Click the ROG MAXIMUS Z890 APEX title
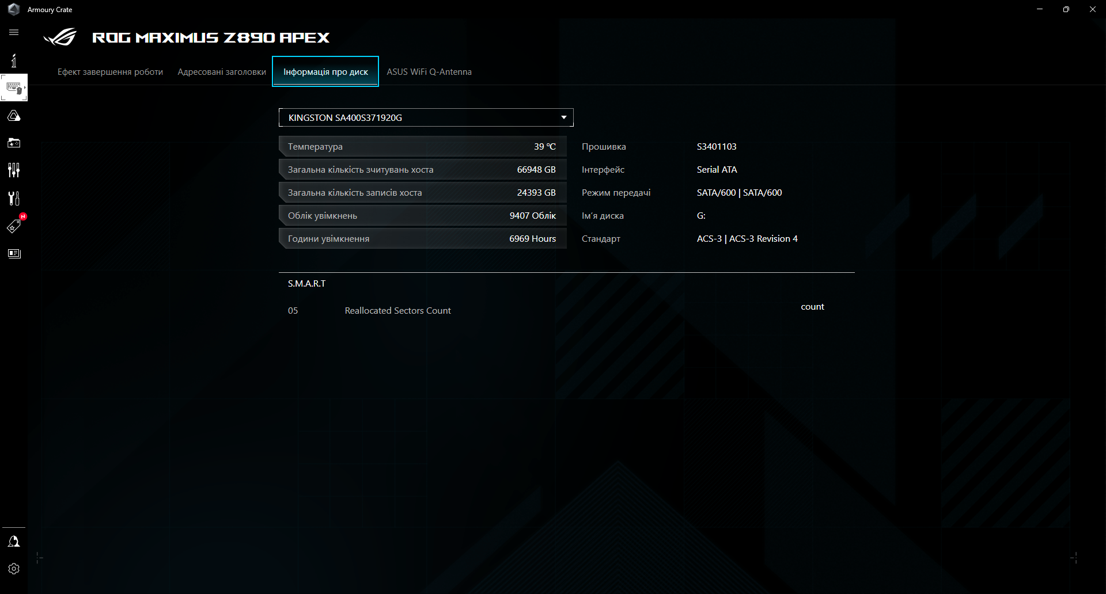Image resolution: width=1106 pixels, height=594 pixels. click(211, 37)
